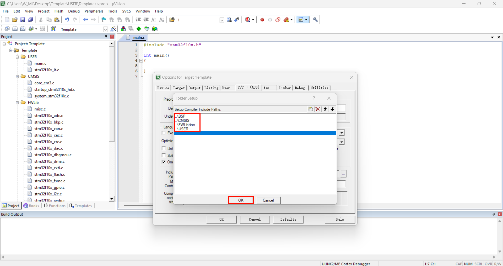Open a file with the Open icon
The width and height of the screenshot is (503, 266).
[x=15, y=20]
